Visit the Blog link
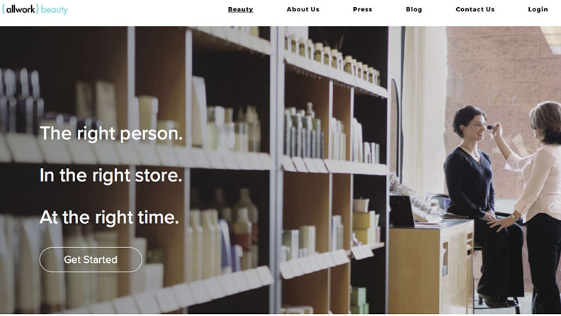 (x=414, y=9)
